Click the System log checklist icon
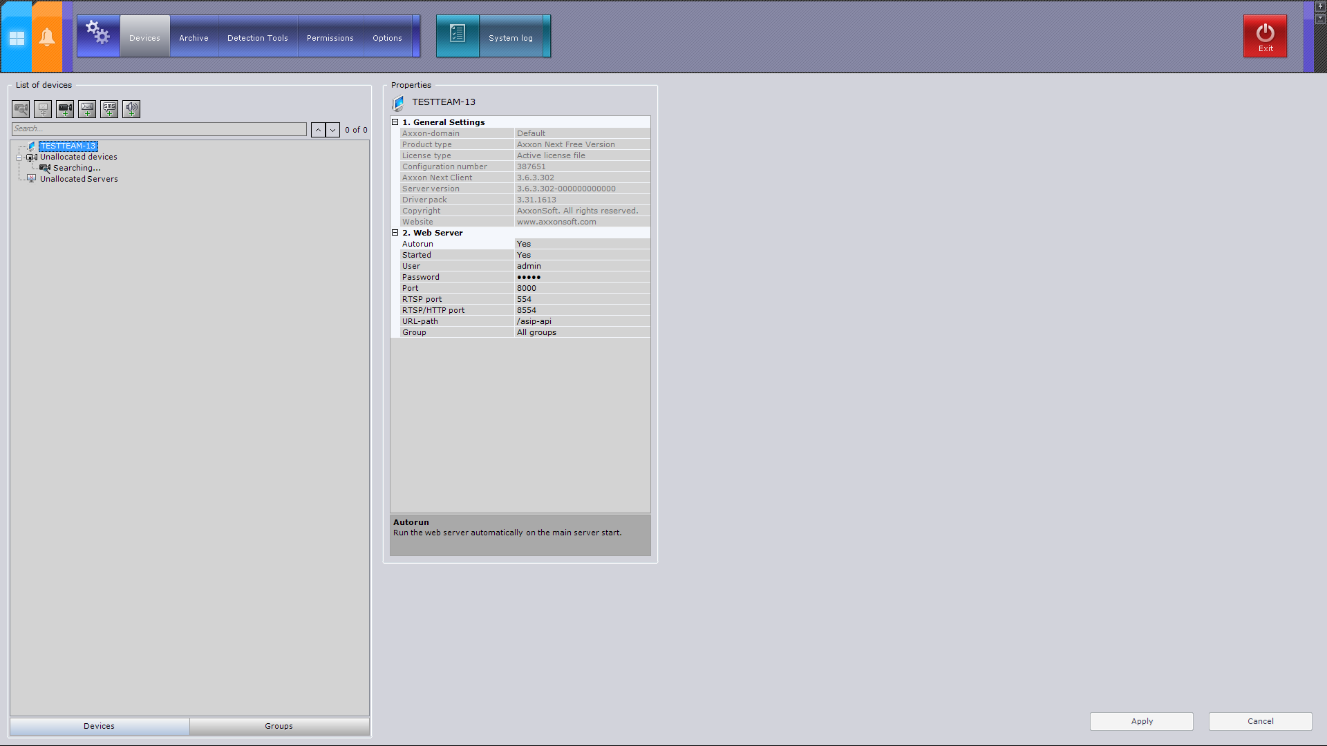Image resolution: width=1327 pixels, height=746 pixels. 458,35
